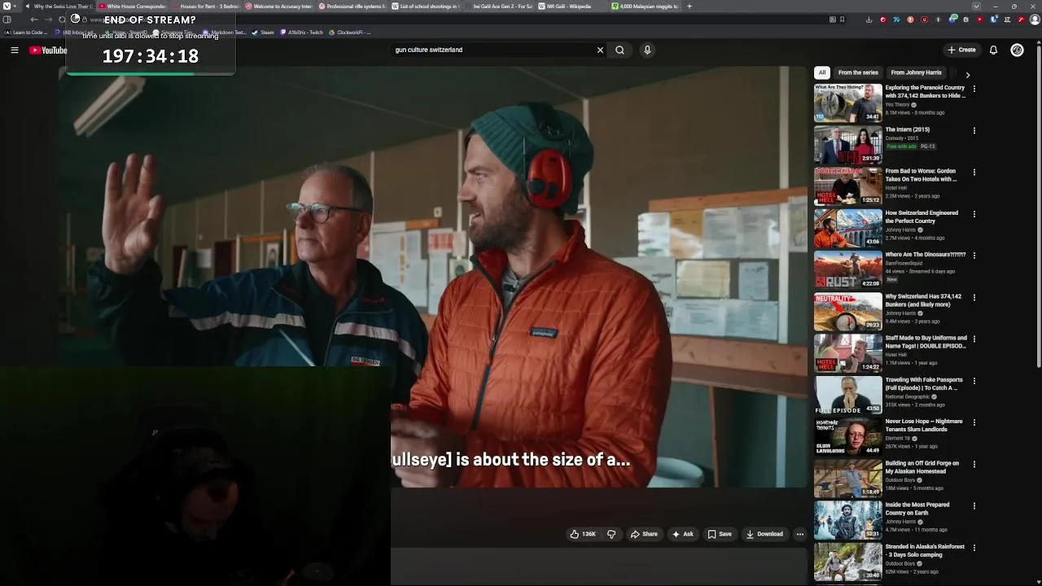Dislike the video
The height and width of the screenshot is (586, 1042).
(x=611, y=534)
